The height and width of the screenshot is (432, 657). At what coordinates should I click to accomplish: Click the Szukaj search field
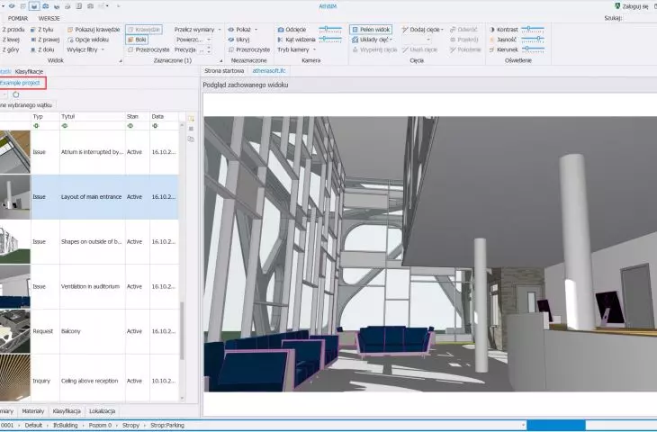pyautogui.click(x=641, y=18)
